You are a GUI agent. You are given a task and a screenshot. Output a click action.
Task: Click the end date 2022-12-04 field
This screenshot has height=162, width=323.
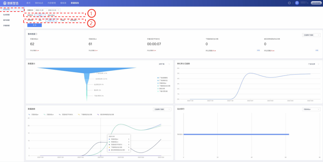click(52, 10)
